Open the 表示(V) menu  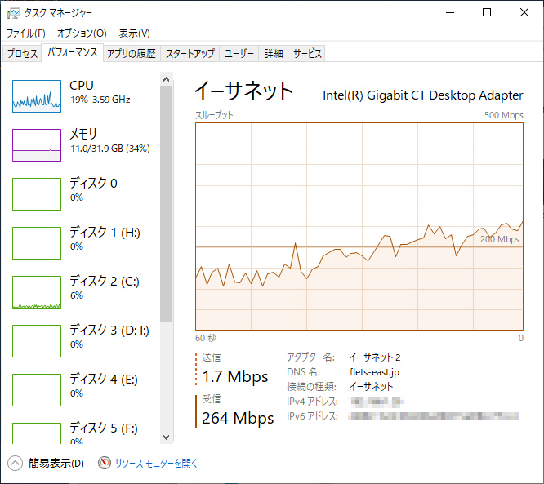tap(134, 33)
